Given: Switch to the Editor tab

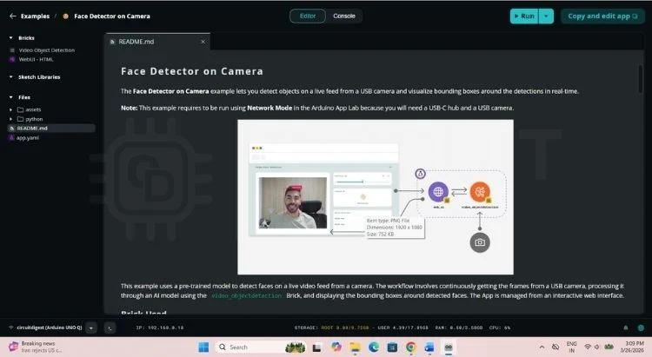Looking at the screenshot, I should pyautogui.click(x=308, y=16).
